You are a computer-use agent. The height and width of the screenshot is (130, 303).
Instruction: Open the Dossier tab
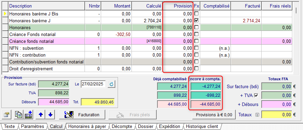146,127
